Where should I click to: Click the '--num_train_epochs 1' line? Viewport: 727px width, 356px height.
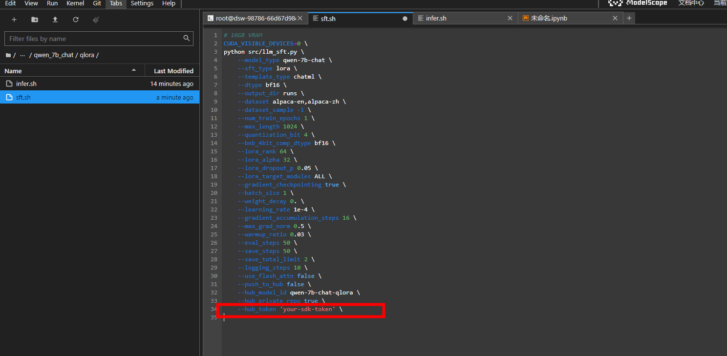276,118
